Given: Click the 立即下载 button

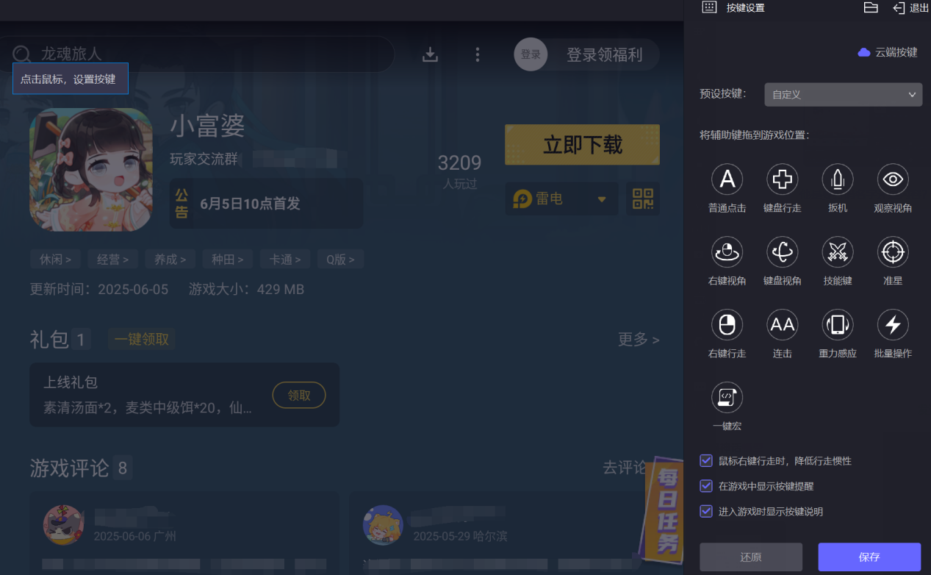Looking at the screenshot, I should [x=581, y=144].
